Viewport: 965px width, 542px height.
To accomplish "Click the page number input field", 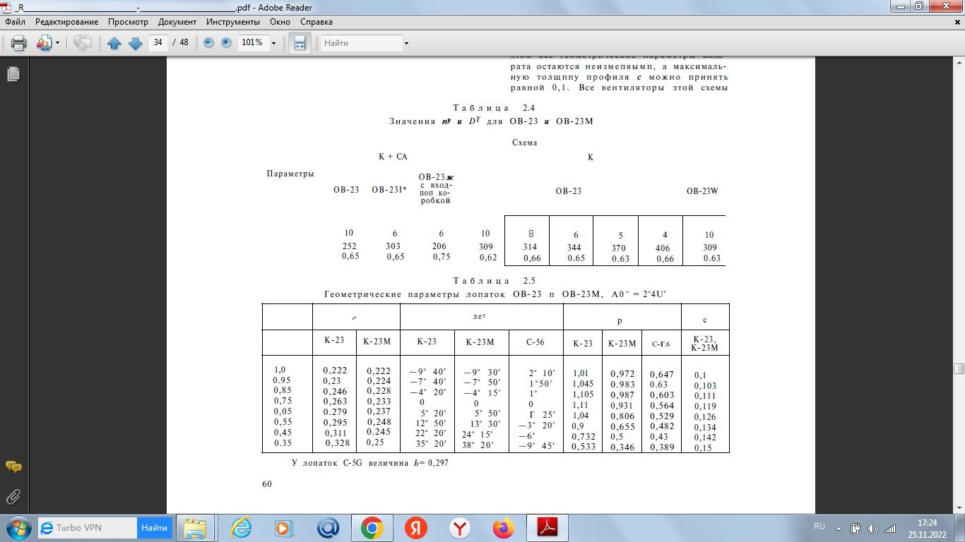I will [x=158, y=42].
